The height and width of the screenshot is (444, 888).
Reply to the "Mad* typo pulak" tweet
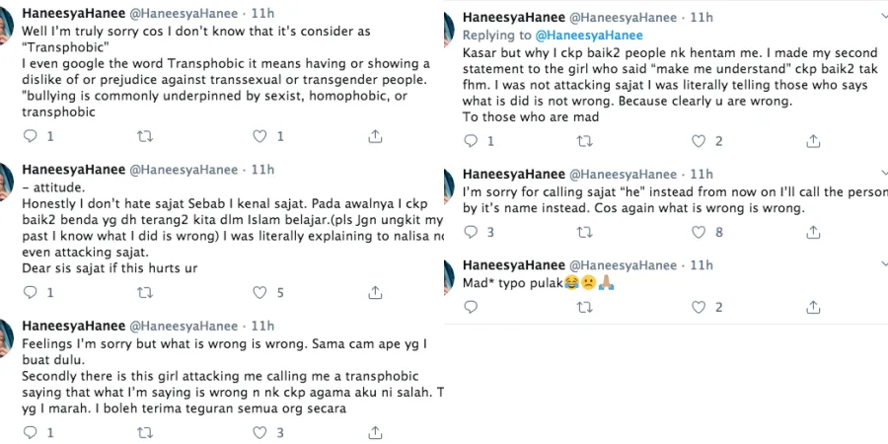471,308
